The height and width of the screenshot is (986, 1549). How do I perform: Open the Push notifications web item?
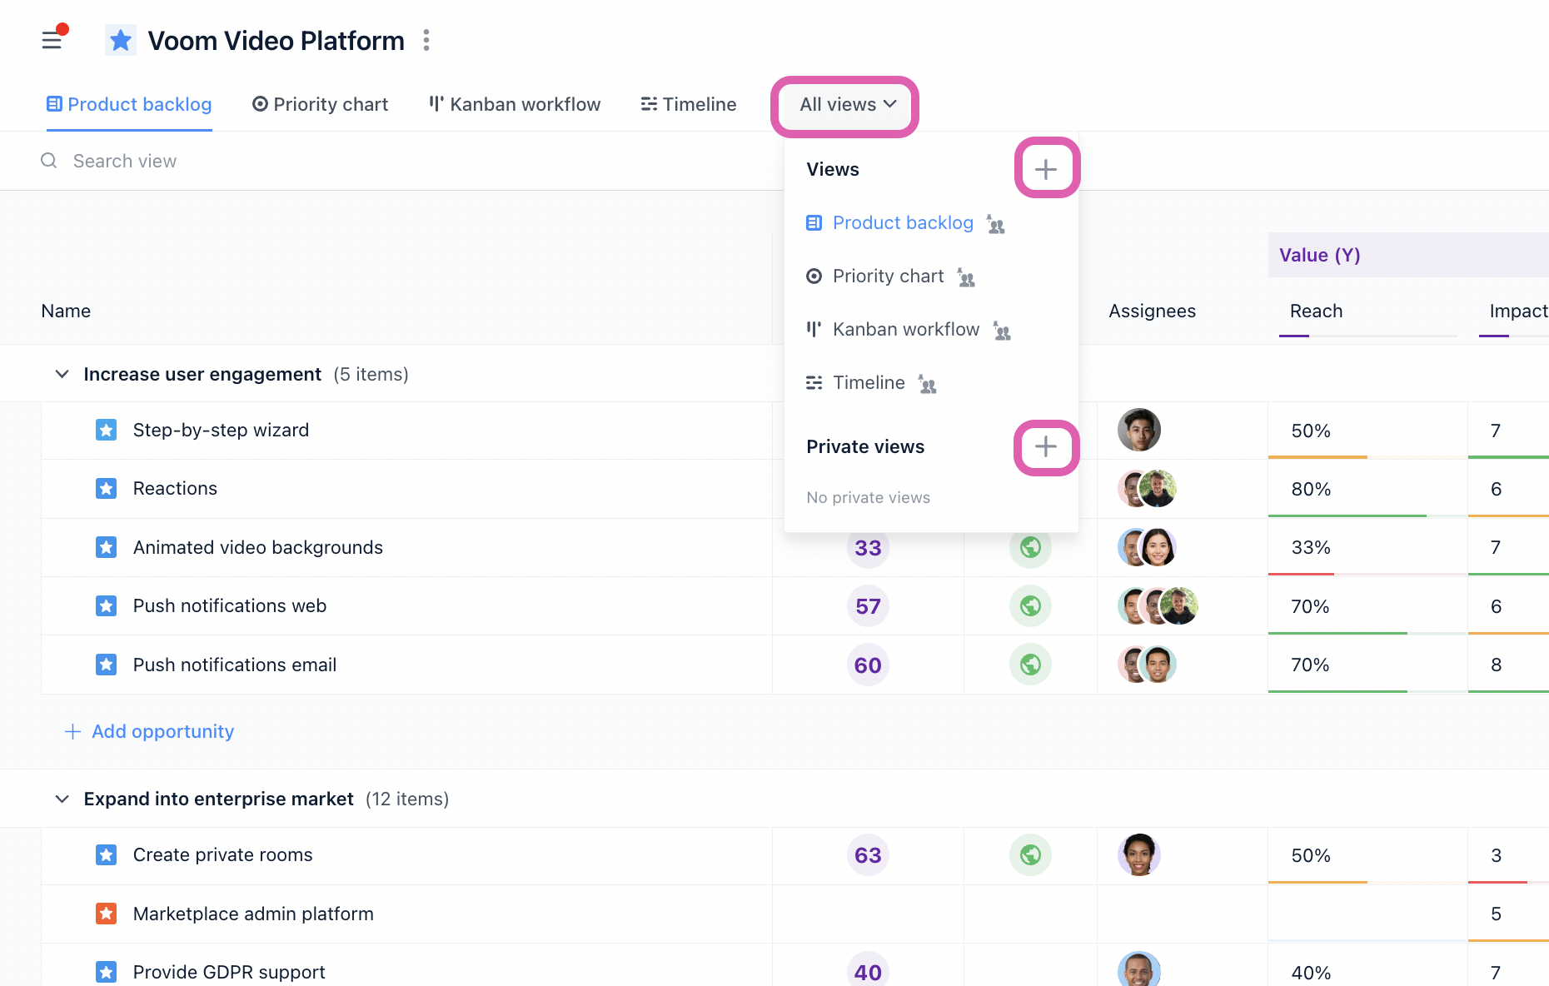coord(230,605)
